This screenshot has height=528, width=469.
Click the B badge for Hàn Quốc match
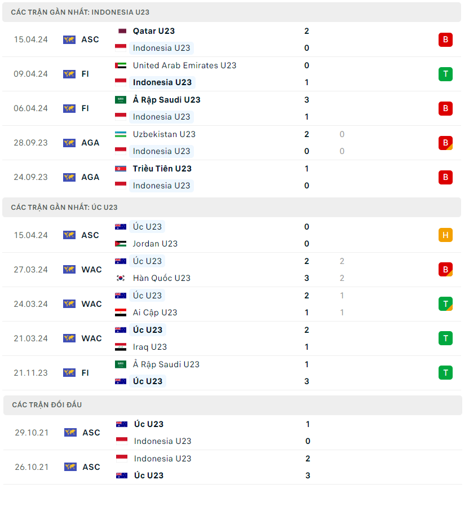(445, 270)
